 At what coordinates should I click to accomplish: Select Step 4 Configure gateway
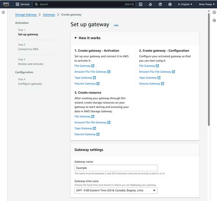[30, 84]
